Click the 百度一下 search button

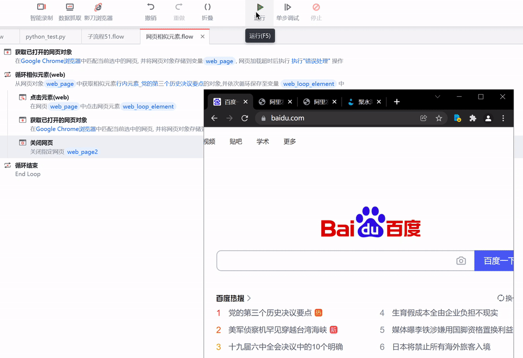pyautogui.click(x=494, y=261)
